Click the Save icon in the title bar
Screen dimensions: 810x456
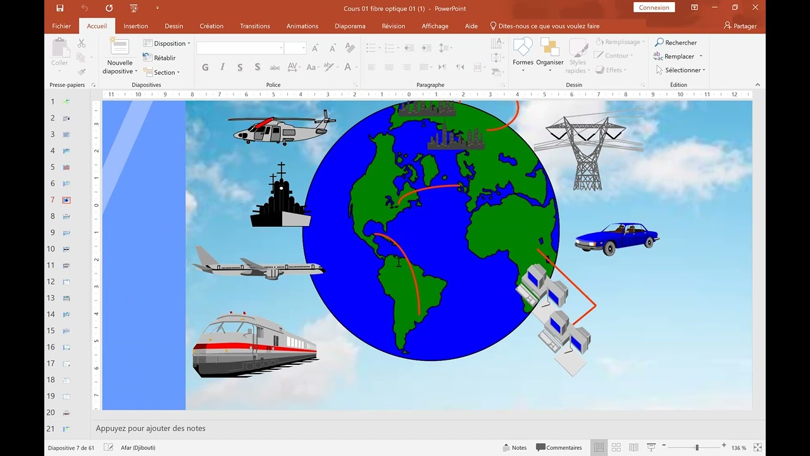coord(59,8)
